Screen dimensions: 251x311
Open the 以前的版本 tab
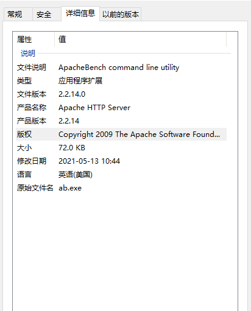coord(121,15)
